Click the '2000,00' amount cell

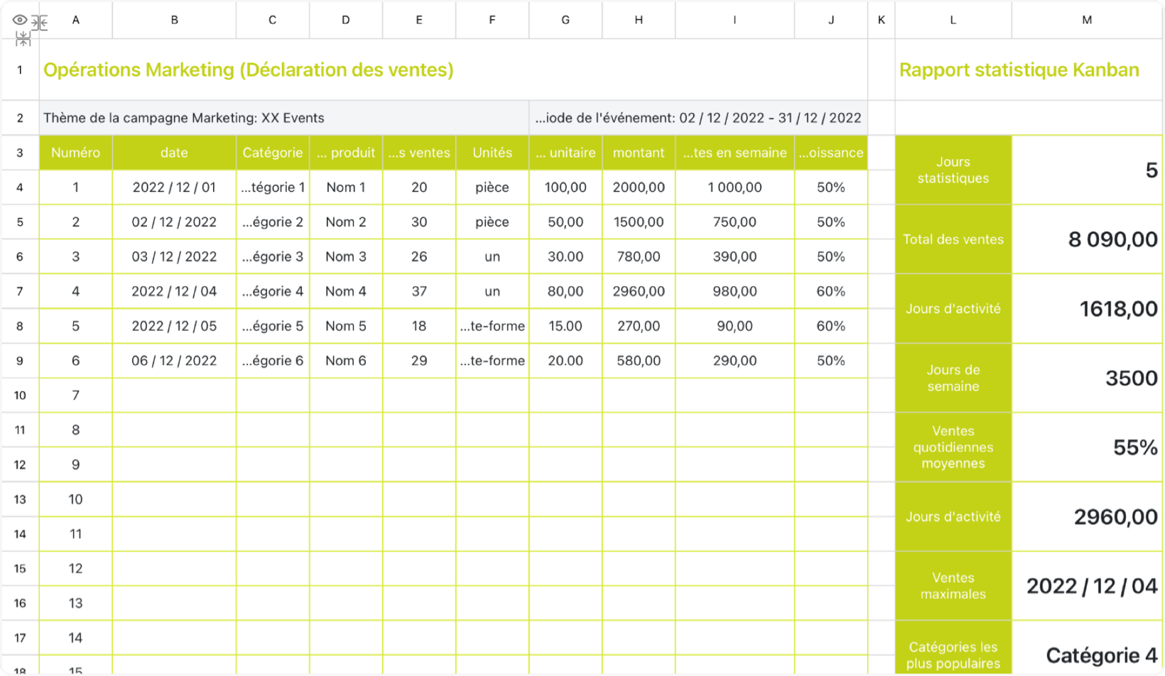(x=639, y=187)
